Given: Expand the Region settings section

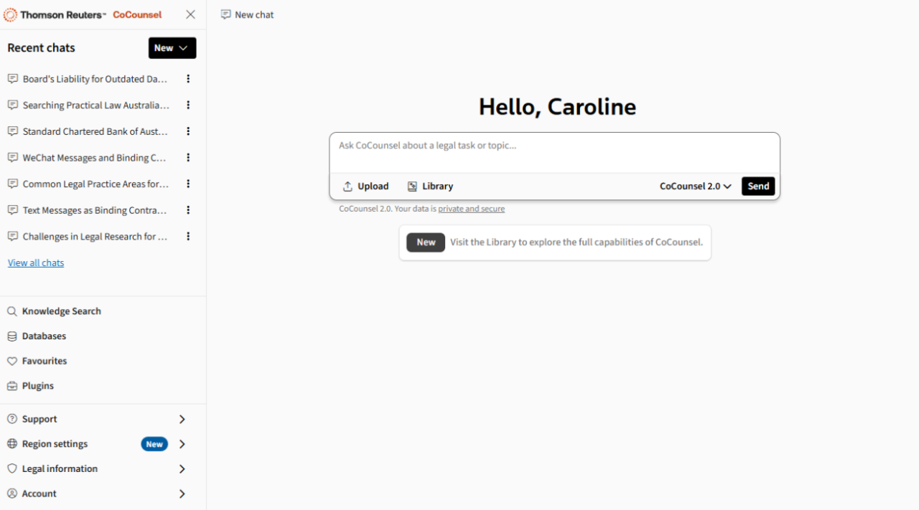Looking at the screenshot, I should pyautogui.click(x=182, y=443).
